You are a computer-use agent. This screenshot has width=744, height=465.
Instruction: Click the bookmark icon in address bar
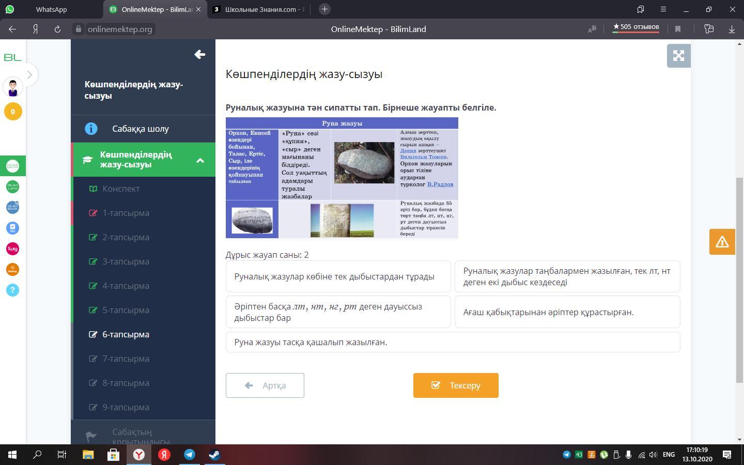[x=678, y=29]
